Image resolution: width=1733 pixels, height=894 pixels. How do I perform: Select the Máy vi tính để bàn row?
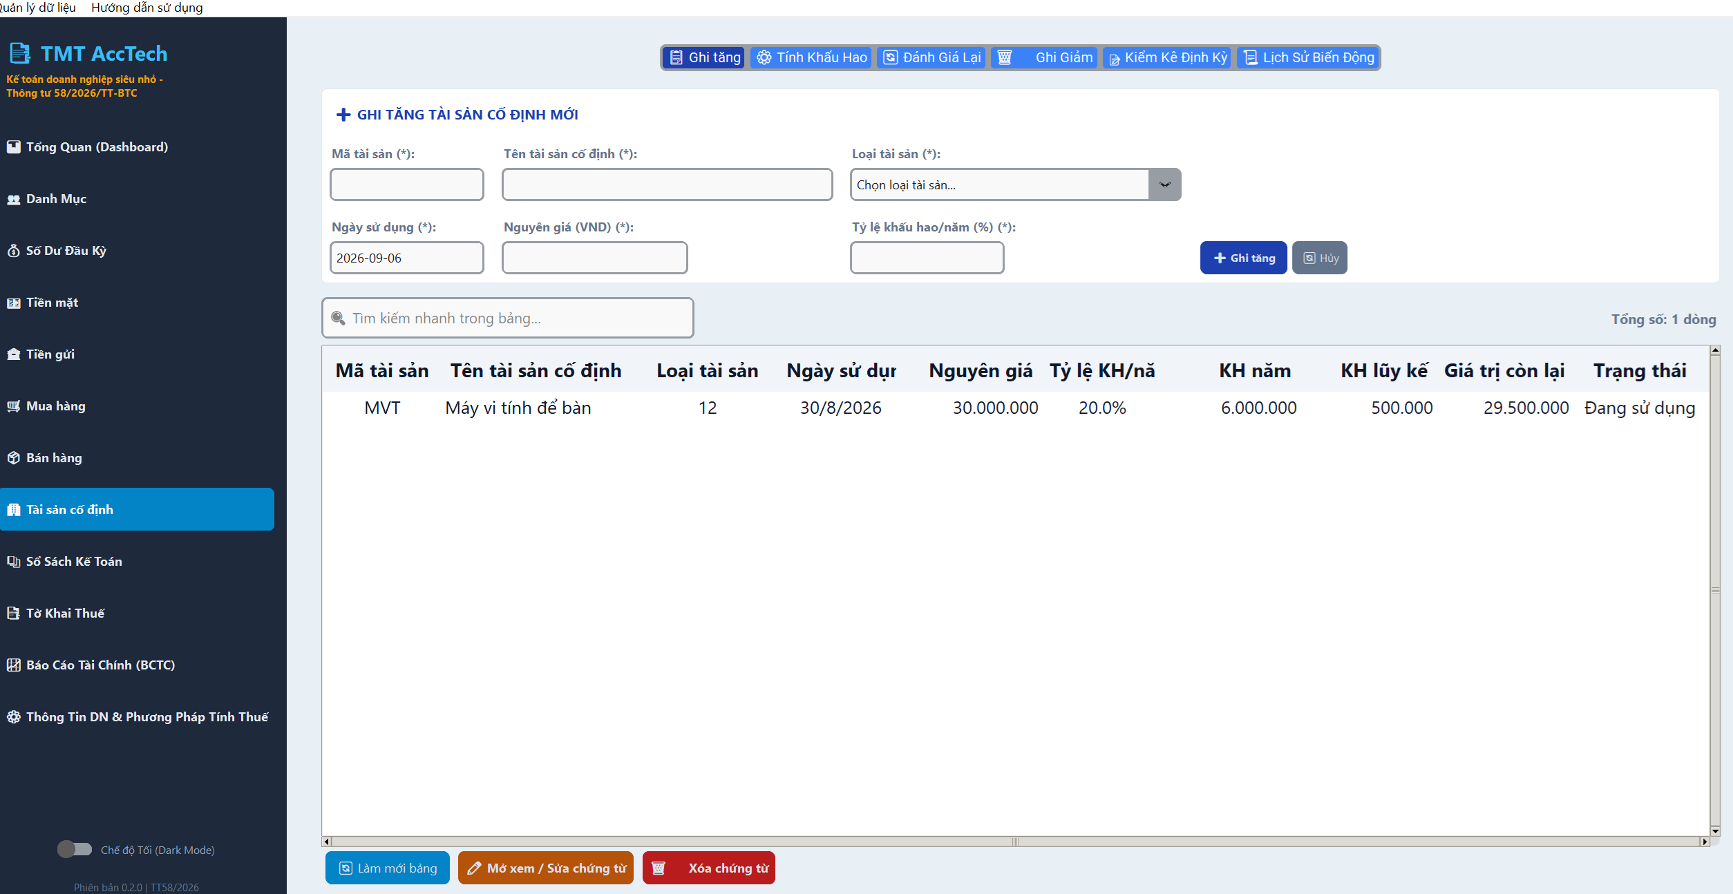click(1015, 408)
